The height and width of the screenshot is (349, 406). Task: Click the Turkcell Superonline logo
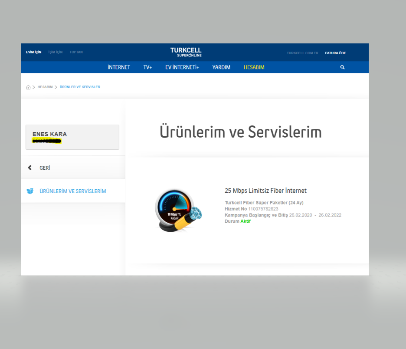pyautogui.click(x=186, y=52)
